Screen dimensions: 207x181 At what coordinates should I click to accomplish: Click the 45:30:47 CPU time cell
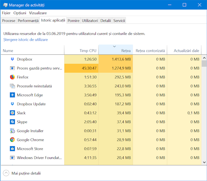tap(81, 68)
